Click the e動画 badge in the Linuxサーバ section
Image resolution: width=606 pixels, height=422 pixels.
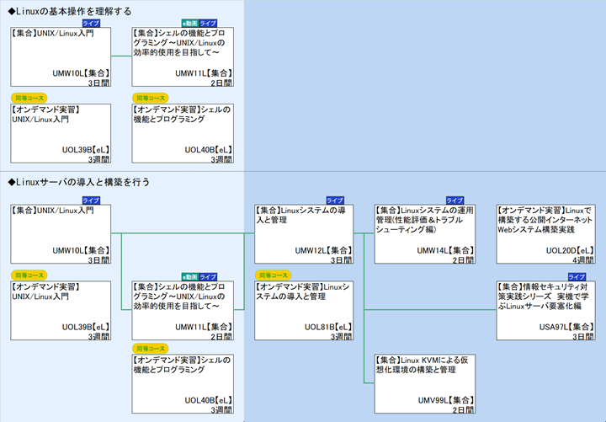pos(189,276)
